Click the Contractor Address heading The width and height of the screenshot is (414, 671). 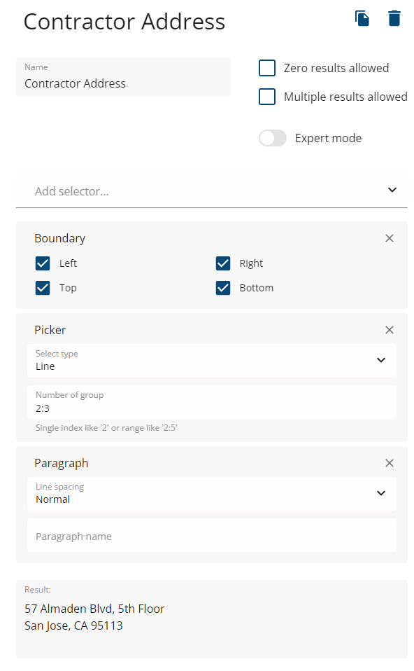click(124, 22)
